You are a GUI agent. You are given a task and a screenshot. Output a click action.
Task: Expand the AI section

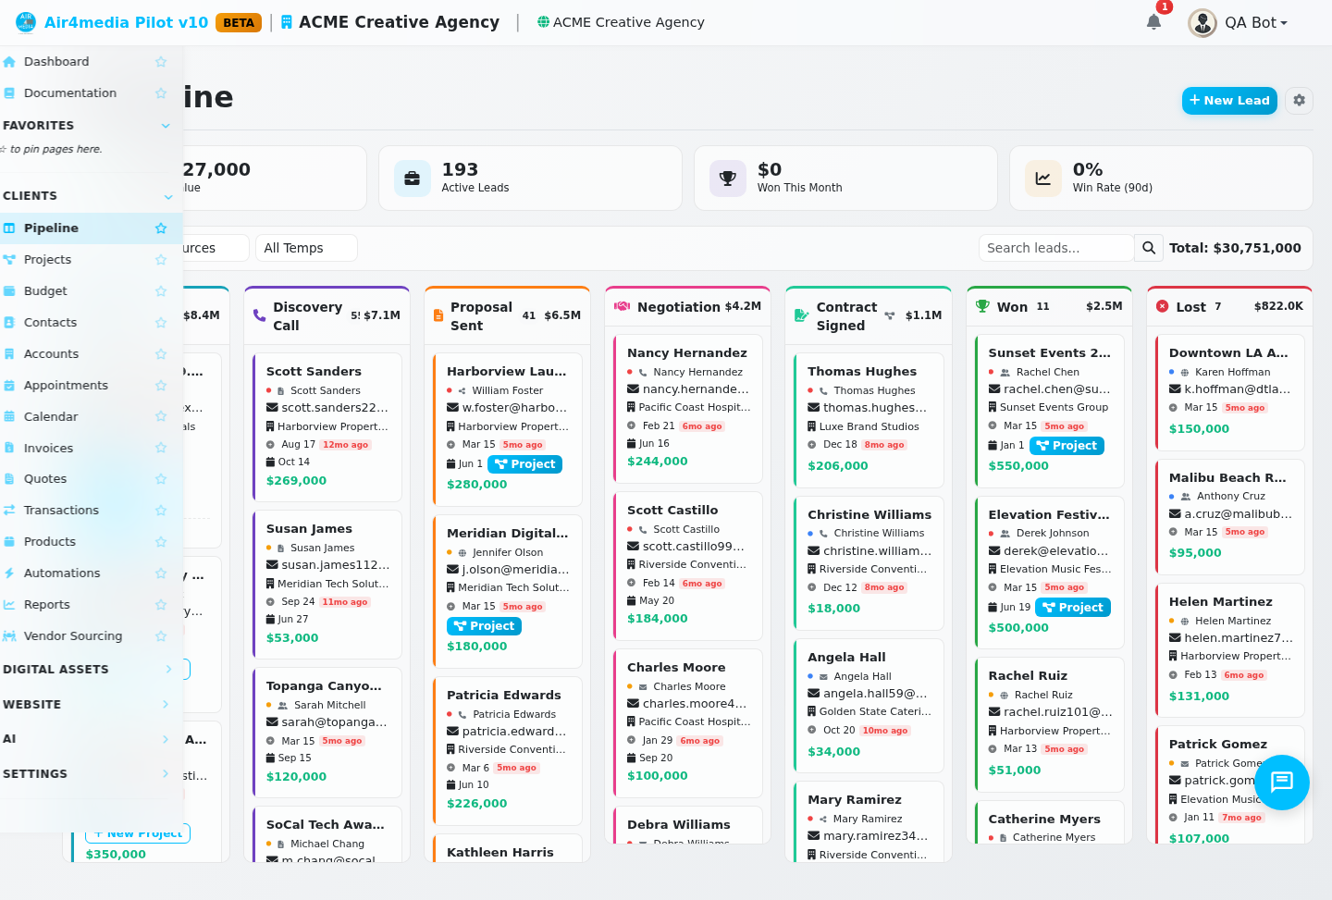pos(166,739)
